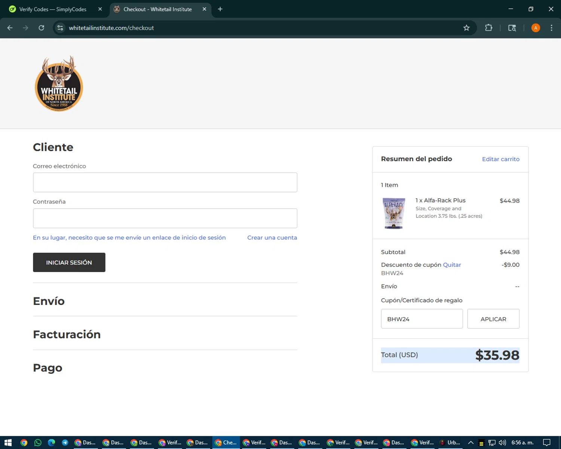Image resolution: width=561 pixels, height=449 pixels.
Task: Reload the checkout page
Action: [42, 28]
